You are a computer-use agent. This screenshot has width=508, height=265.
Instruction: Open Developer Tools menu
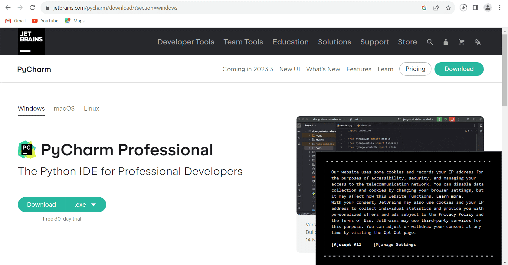[186, 42]
